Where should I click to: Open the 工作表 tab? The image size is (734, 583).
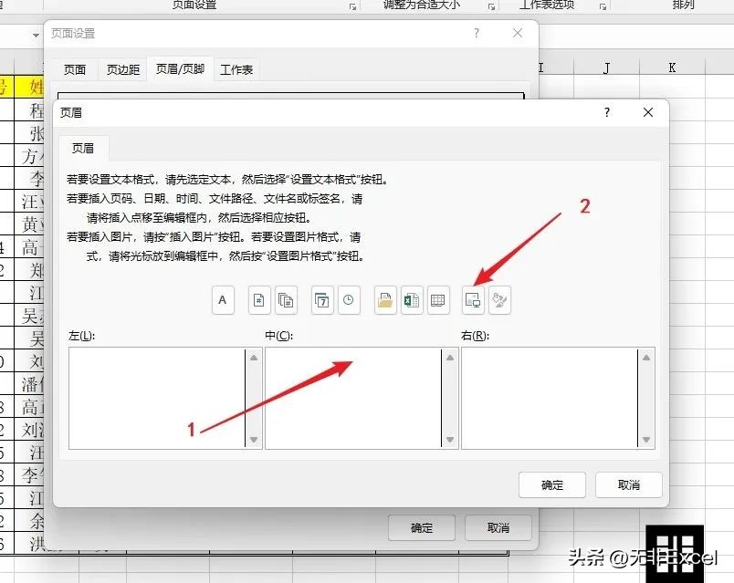coord(236,69)
